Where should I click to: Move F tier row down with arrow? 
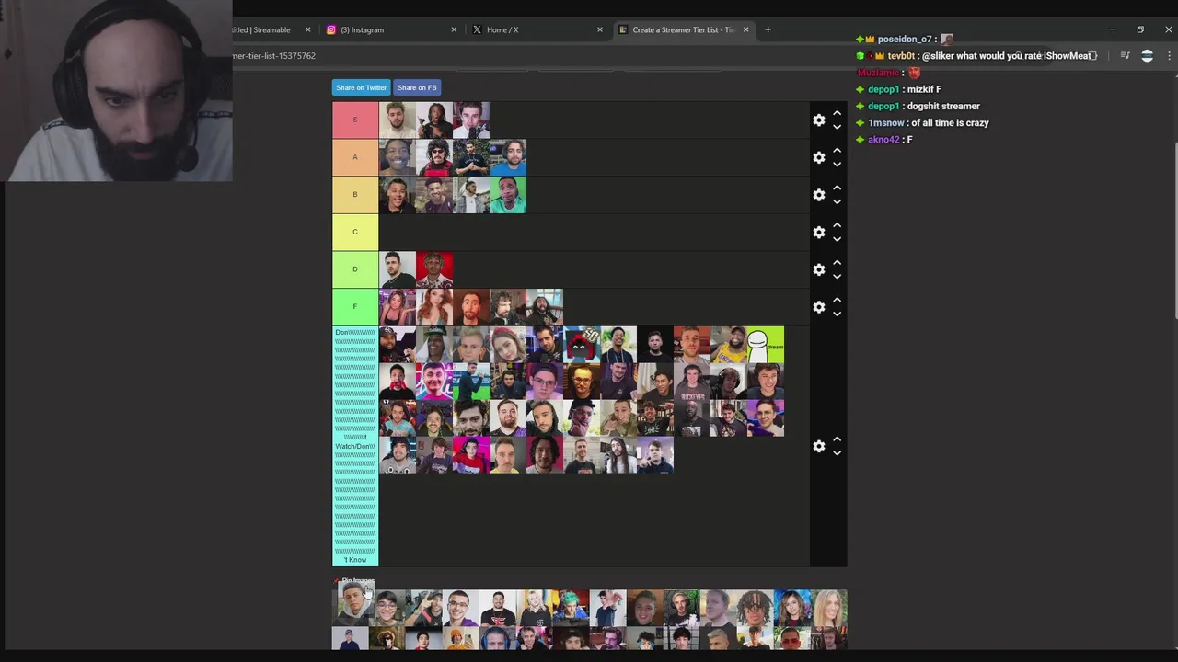click(x=837, y=314)
